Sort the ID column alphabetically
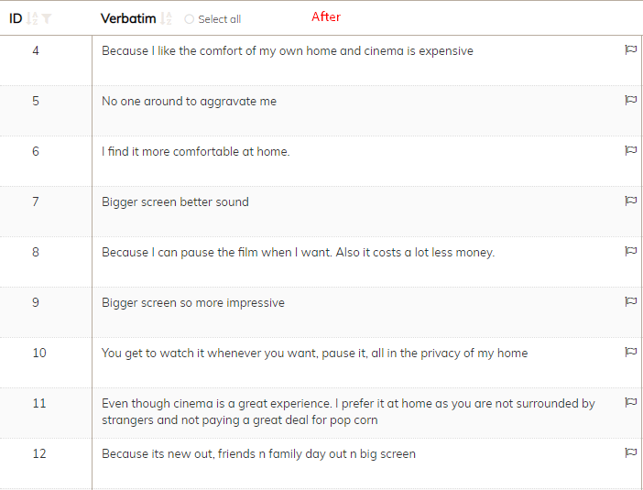 [31, 19]
